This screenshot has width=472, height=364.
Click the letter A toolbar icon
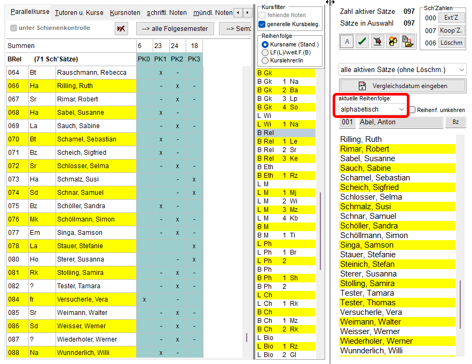coord(347,42)
